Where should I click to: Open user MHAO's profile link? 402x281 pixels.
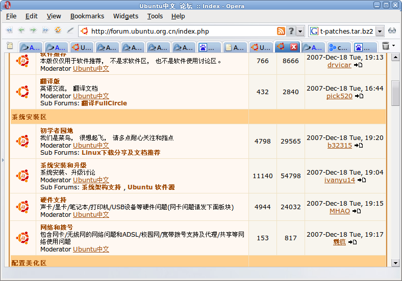pyautogui.click(x=339, y=211)
